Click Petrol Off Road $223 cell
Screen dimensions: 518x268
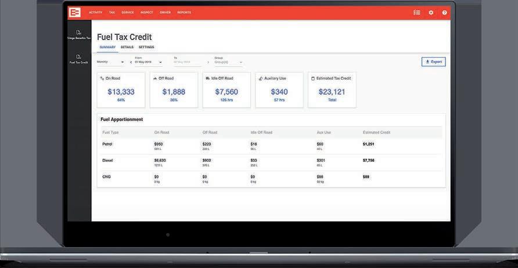pyautogui.click(x=207, y=146)
